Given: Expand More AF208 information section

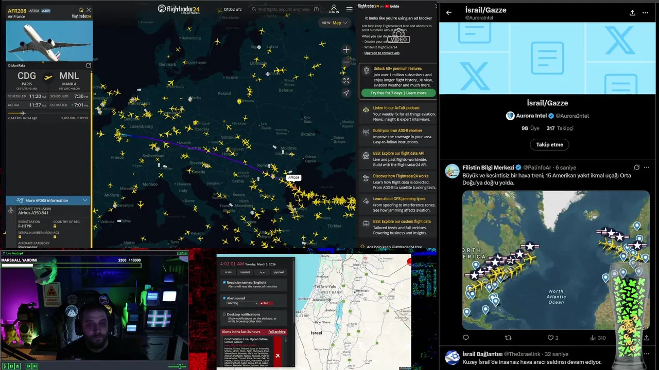Looking at the screenshot, I should coord(49,200).
